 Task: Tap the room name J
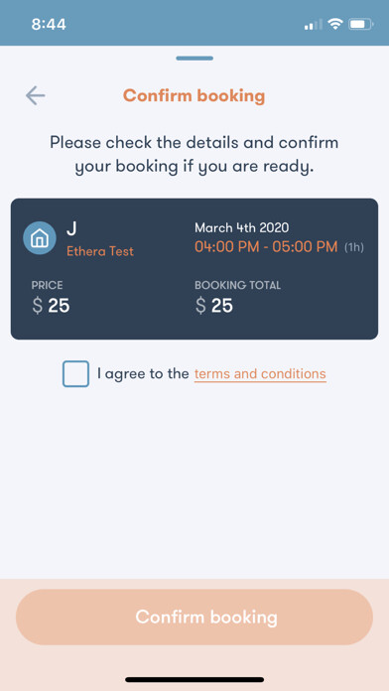[x=71, y=228]
